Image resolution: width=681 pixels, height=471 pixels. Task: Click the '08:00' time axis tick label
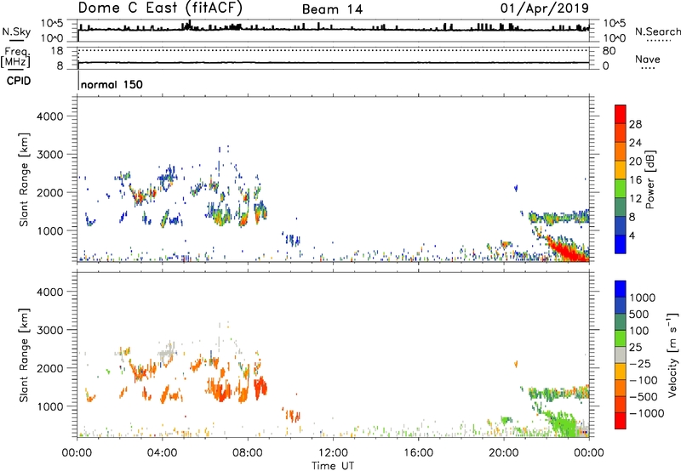(248, 453)
